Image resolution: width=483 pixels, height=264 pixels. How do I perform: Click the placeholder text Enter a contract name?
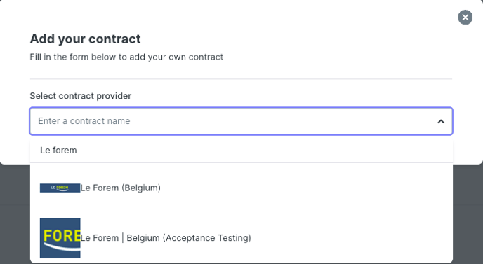pos(84,121)
